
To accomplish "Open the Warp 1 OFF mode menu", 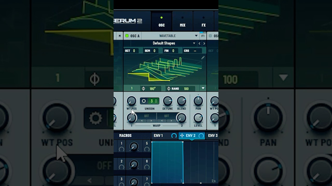I will click(147, 116).
